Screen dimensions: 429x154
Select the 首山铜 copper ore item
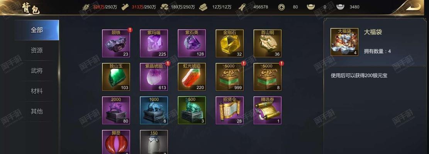[268, 44]
